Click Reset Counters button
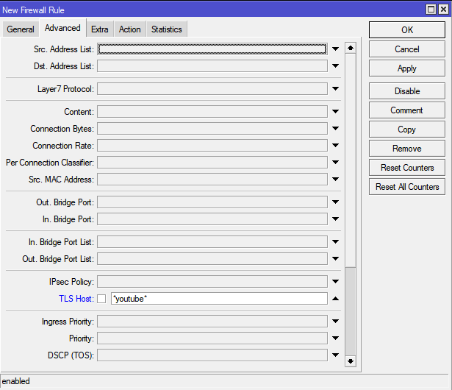 [x=407, y=168]
